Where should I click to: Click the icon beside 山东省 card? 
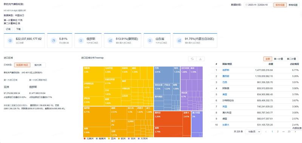coord(150,40)
